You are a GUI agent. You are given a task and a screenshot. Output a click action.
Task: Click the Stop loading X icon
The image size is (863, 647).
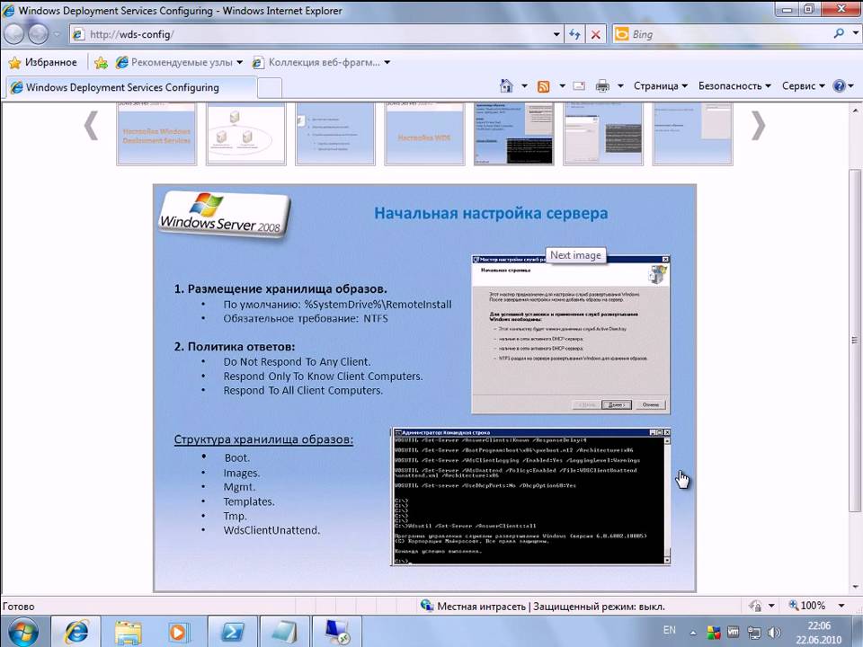[595, 34]
